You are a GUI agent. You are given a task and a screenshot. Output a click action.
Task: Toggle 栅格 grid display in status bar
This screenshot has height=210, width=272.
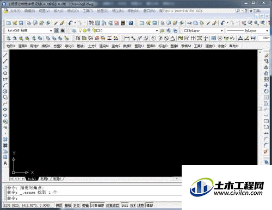pos(68,206)
